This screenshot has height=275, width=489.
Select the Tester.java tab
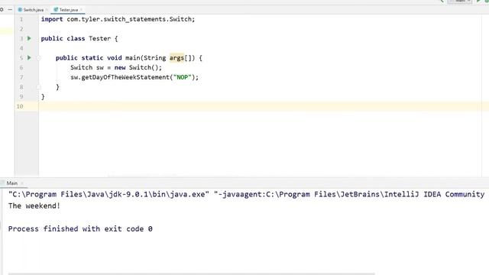[68, 10]
